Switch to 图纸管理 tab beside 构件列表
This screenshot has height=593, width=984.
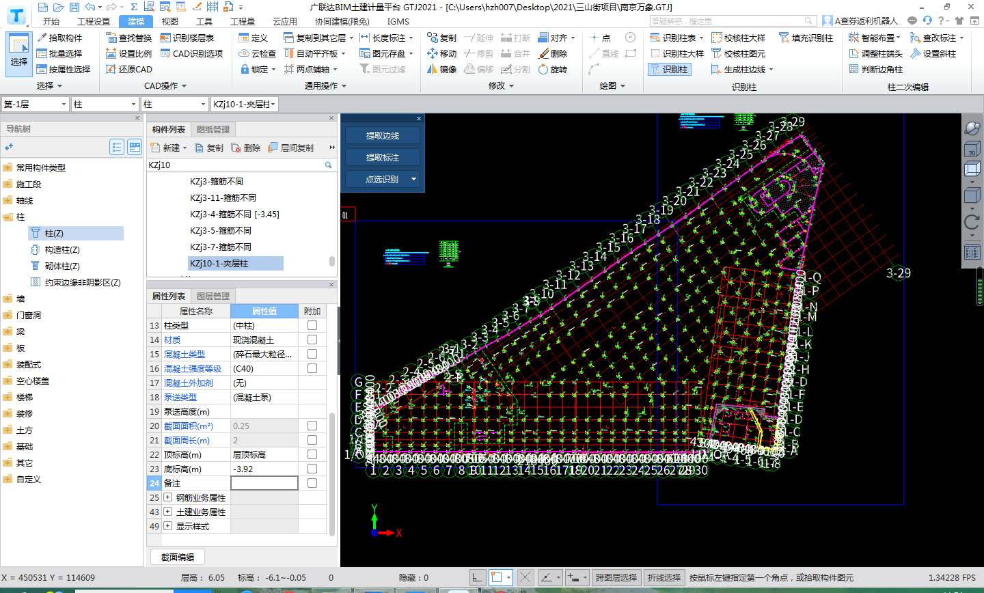click(213, 129)
